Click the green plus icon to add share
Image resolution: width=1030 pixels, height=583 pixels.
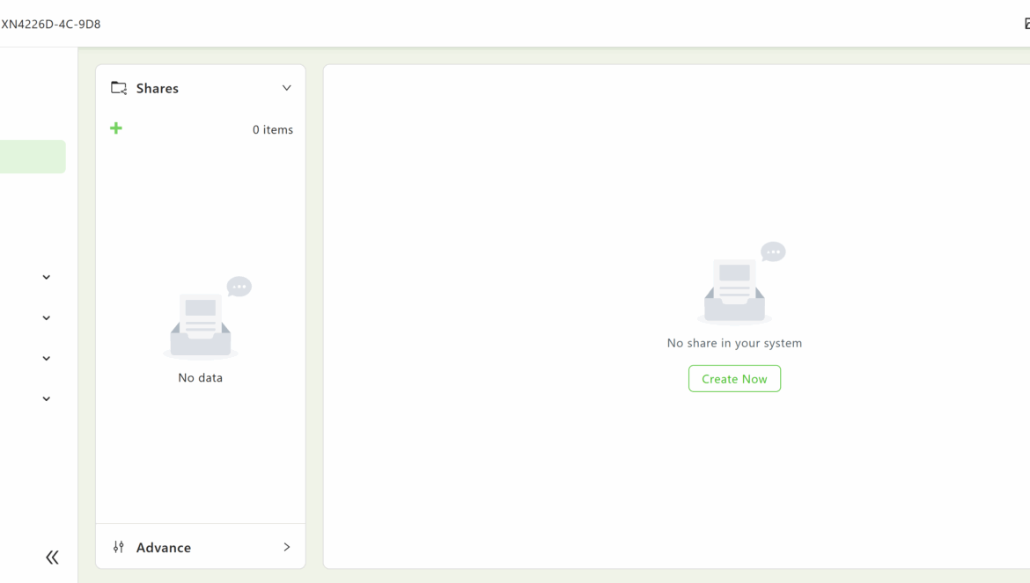pyautogui.click(x=116, y=128)
